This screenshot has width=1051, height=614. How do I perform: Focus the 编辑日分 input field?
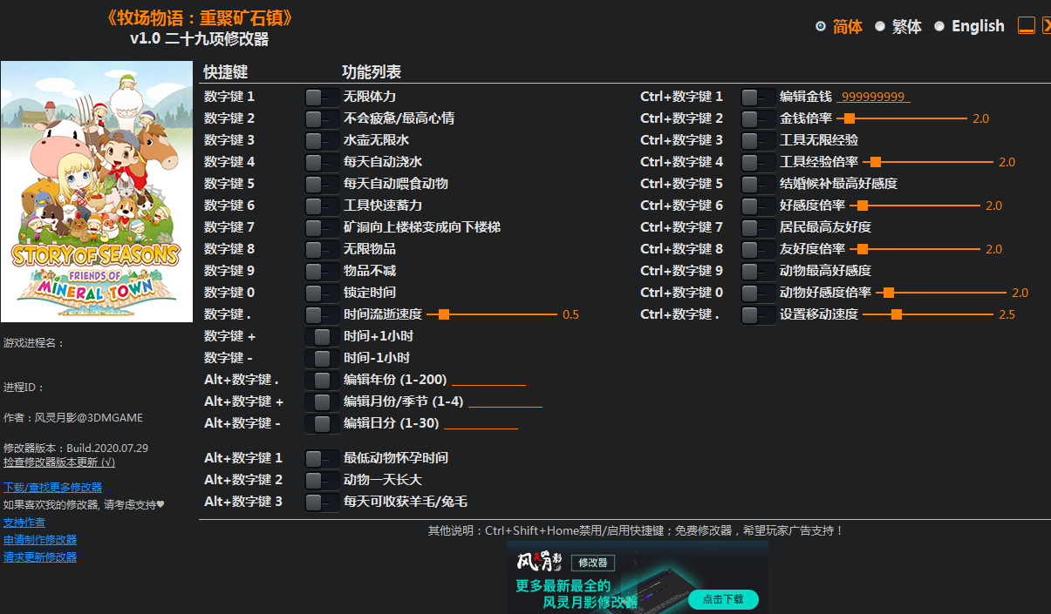[x=481, y=423]
